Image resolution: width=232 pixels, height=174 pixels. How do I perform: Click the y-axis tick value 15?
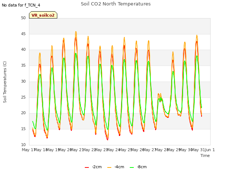23,129
